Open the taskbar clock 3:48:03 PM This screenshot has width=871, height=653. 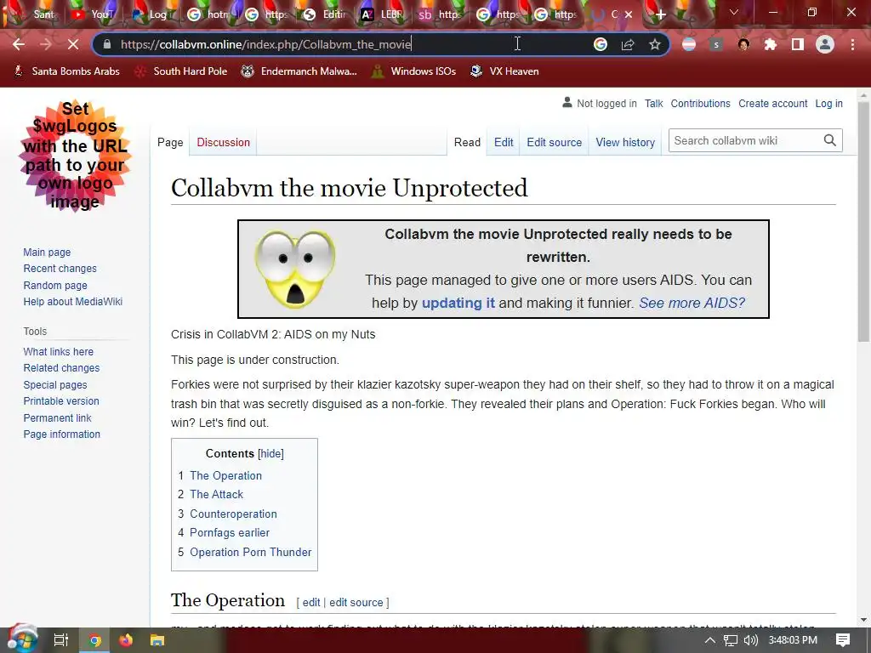pos(793,640)
